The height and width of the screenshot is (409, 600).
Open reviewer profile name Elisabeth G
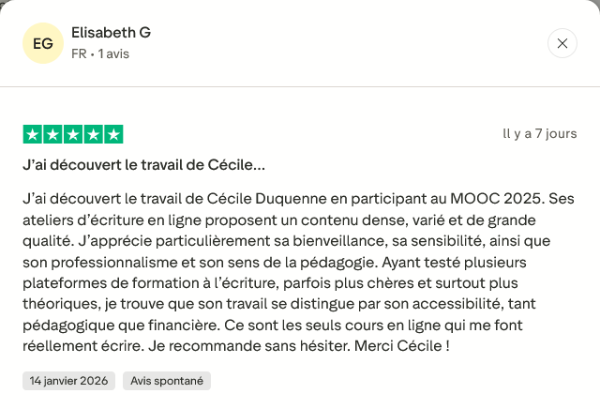(111, 33)
